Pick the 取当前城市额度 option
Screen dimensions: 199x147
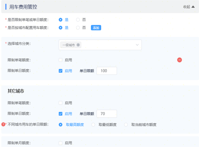[126, 125]
